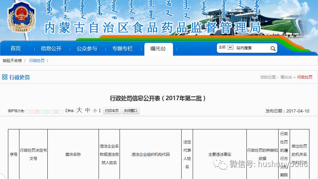This screenshot has height=179, width=318.
Task: Pick the pink eye-protection color swatch
Action: (x=37, y=111)
